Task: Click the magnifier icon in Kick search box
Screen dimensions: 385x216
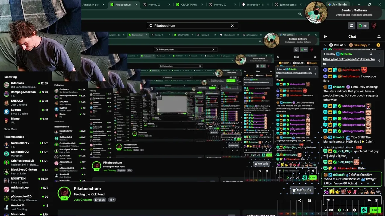Action: pos(151,26)
